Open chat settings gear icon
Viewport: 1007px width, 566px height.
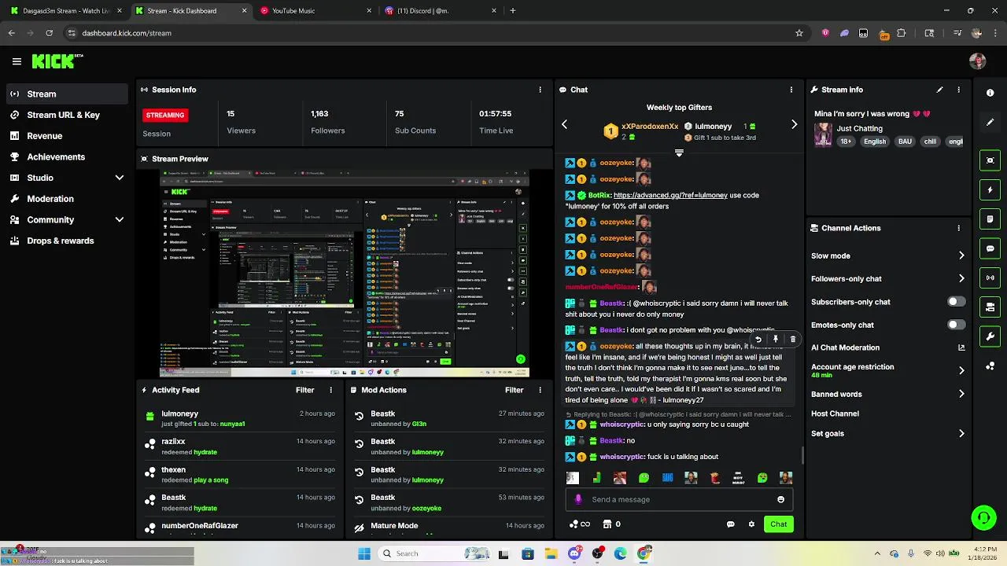click(x=751, y=524)
